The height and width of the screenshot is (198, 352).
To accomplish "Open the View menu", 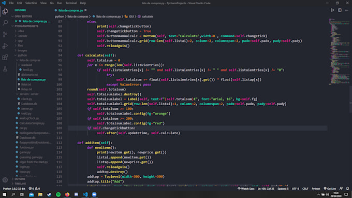I will click(43, 3).
